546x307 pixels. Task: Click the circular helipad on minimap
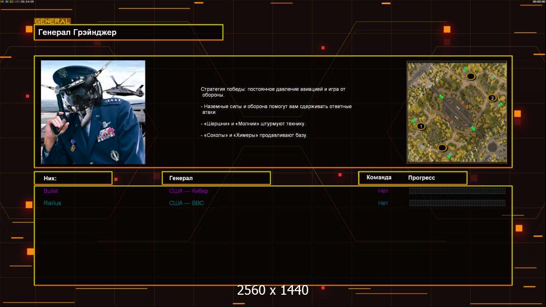(x=492, y=147)
